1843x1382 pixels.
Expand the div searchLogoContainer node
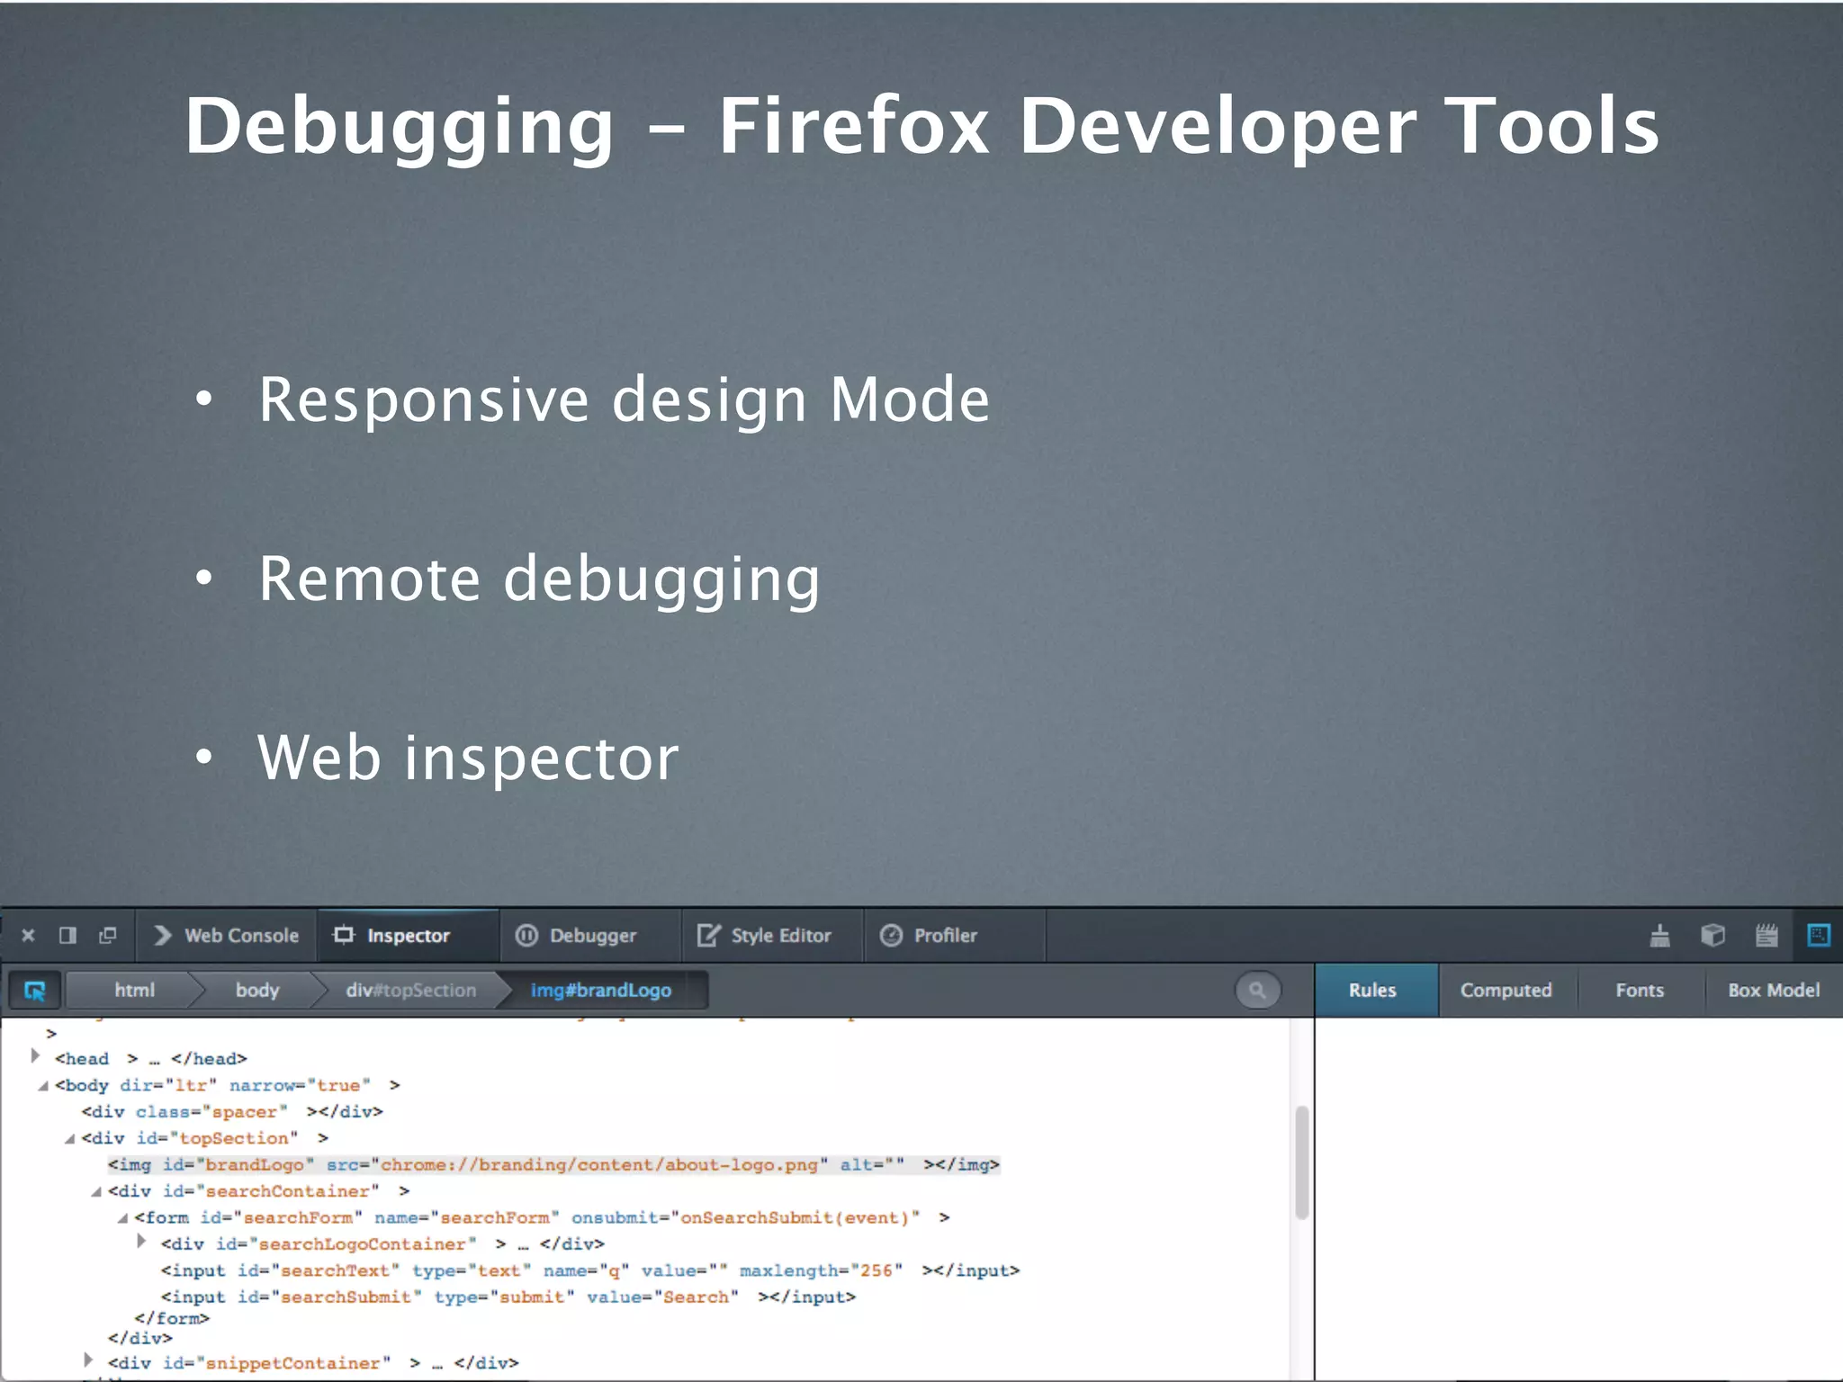click(141, 1242)
